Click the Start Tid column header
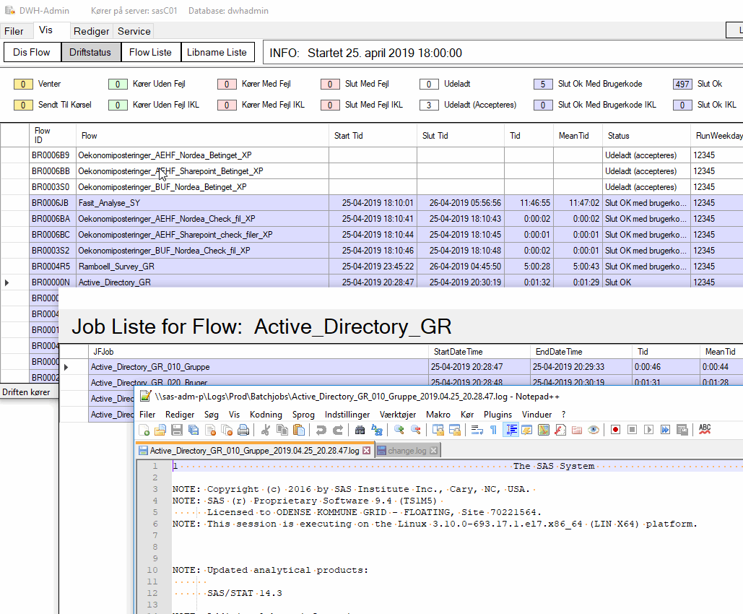Viewport: 743px width, 614px height. point(349,136)
